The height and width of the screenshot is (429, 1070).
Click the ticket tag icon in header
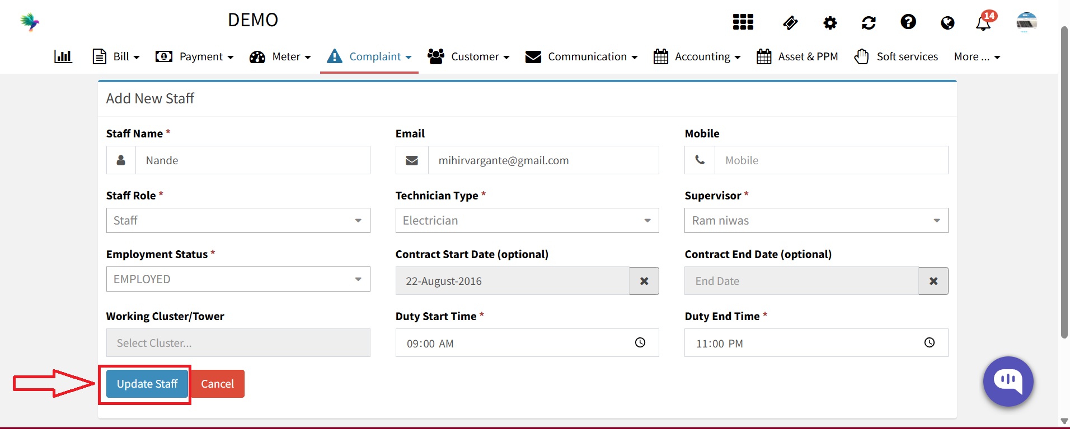(x=790, y=23)
